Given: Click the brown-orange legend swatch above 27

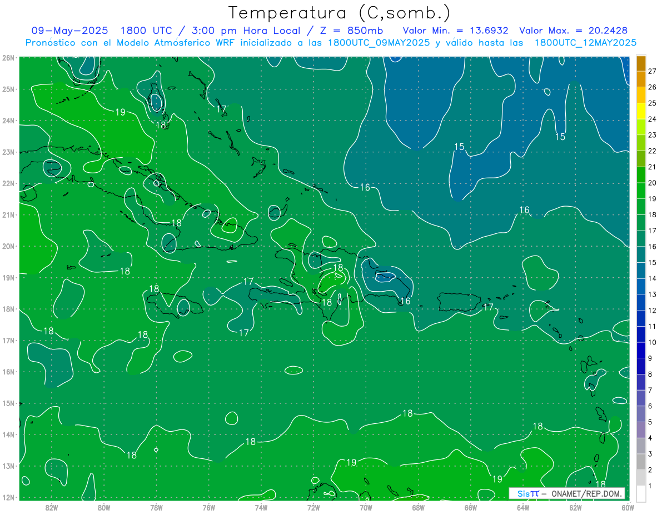Looking at the screenshot, I should tap(641, 63).
